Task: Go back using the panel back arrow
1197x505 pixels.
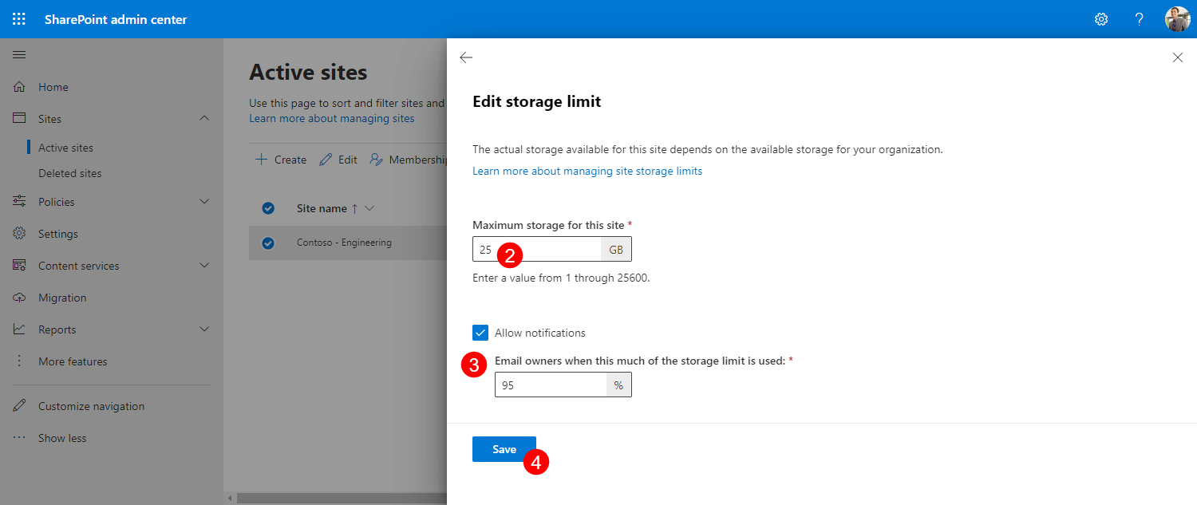Action: point(465,57)
